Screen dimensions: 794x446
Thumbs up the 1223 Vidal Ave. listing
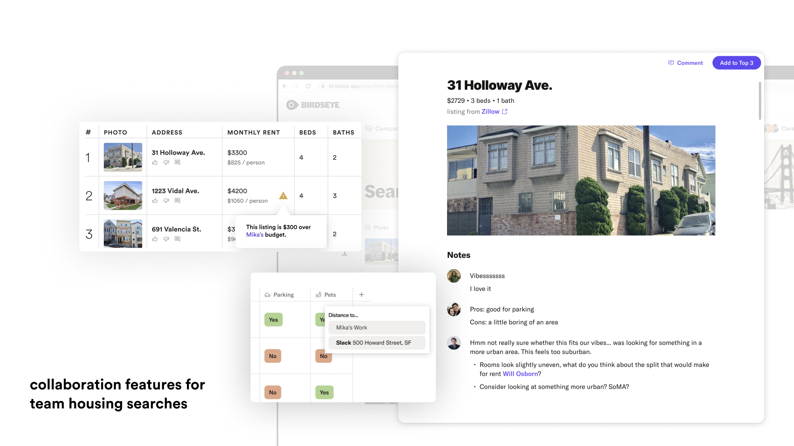point(155,201)
